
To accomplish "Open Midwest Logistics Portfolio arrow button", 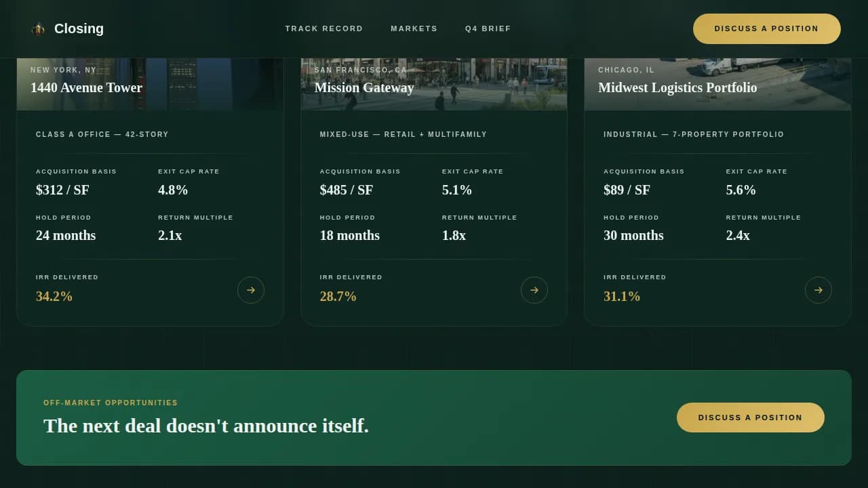I will [818, 290].
